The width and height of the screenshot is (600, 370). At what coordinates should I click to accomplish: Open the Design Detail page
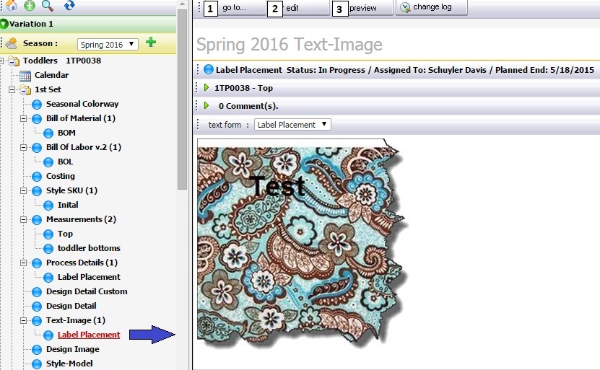click(71, 306)
